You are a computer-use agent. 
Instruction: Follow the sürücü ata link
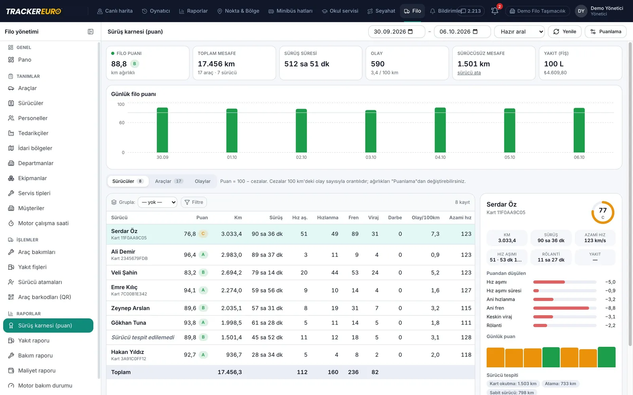[469, 73]
